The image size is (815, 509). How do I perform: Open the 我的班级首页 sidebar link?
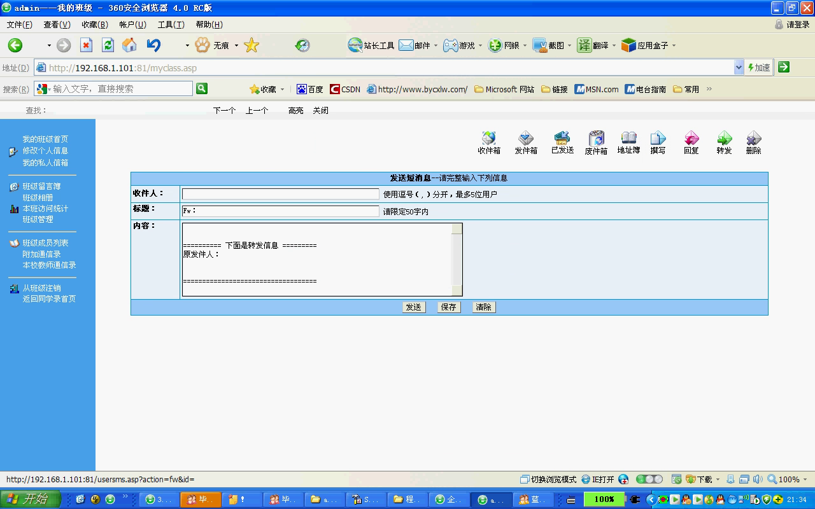45,139
